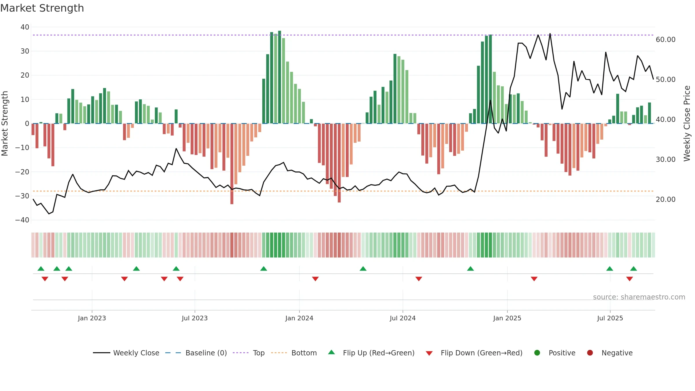Click the Jul 2025 axis label
This screenshot has height=391, width=695.
pyautogui.click(x=610, y=318)
